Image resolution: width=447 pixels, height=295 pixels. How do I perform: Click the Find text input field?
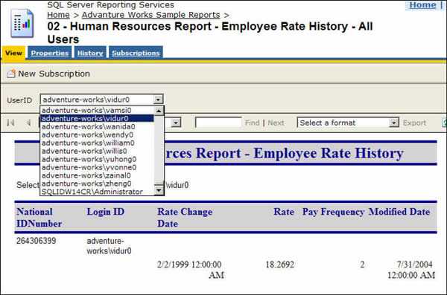(x=218, y=123)
